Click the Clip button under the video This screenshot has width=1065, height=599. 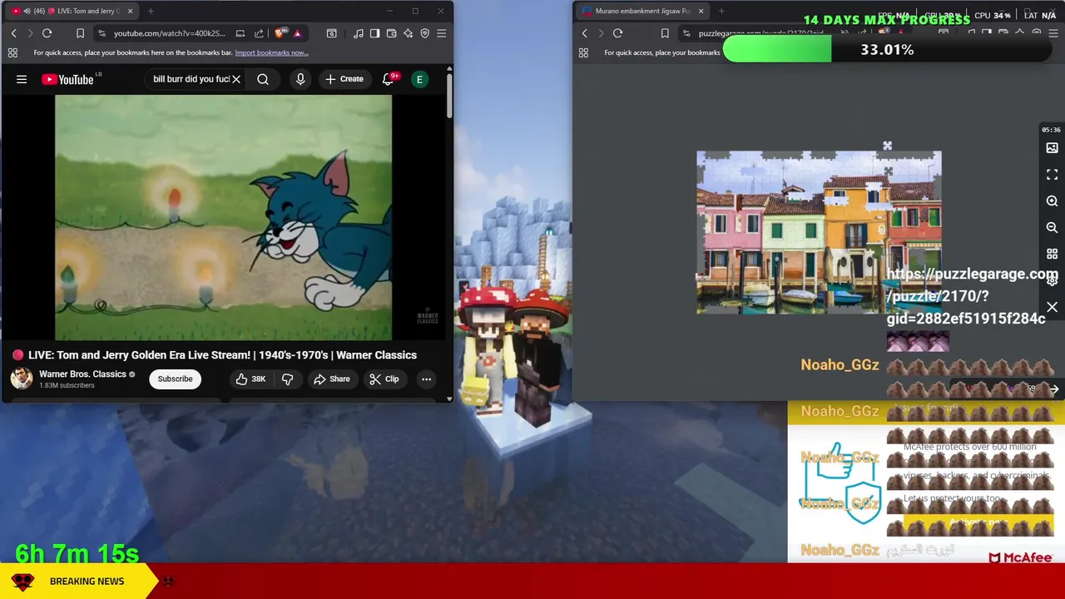(384, 379)
